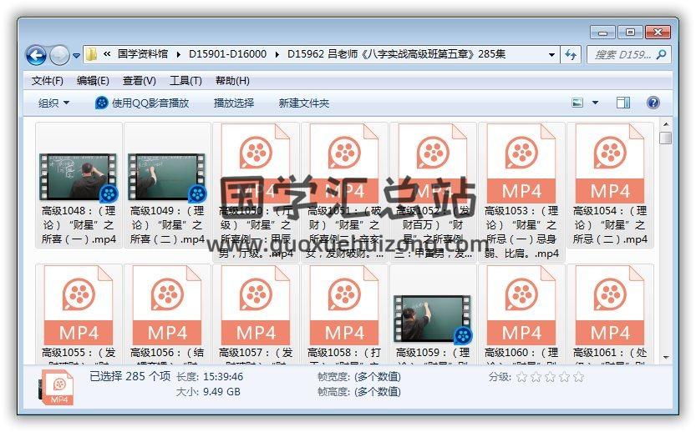Click 使用QQ影音播放 button

(x=143, y=103)
